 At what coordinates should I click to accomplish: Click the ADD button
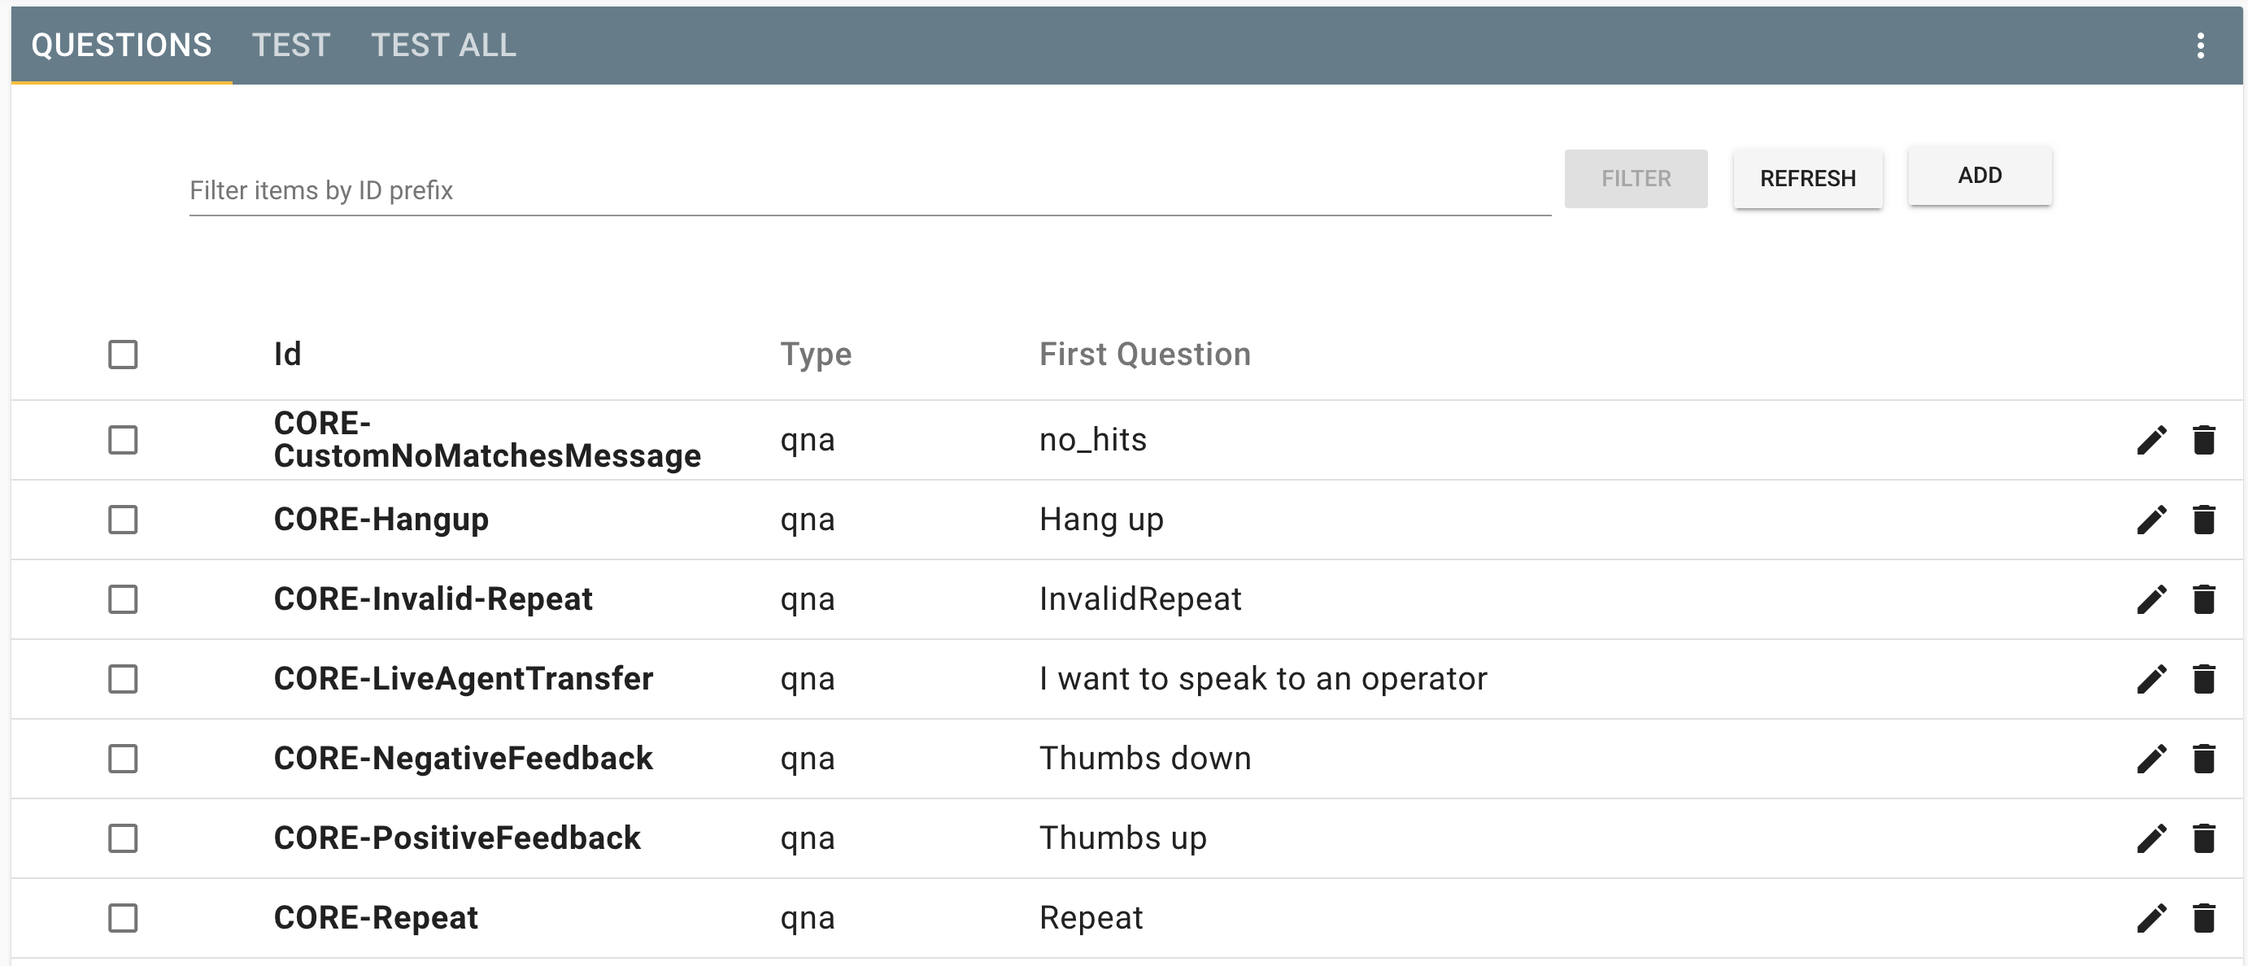point(1980,176)
